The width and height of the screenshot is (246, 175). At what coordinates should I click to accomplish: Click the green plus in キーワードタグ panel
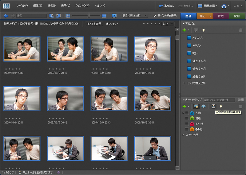pos(184,106)
